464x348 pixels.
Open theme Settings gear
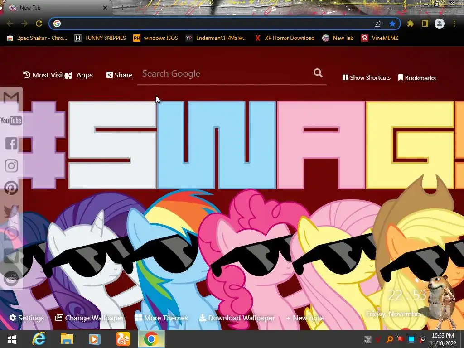click(27, 318)
